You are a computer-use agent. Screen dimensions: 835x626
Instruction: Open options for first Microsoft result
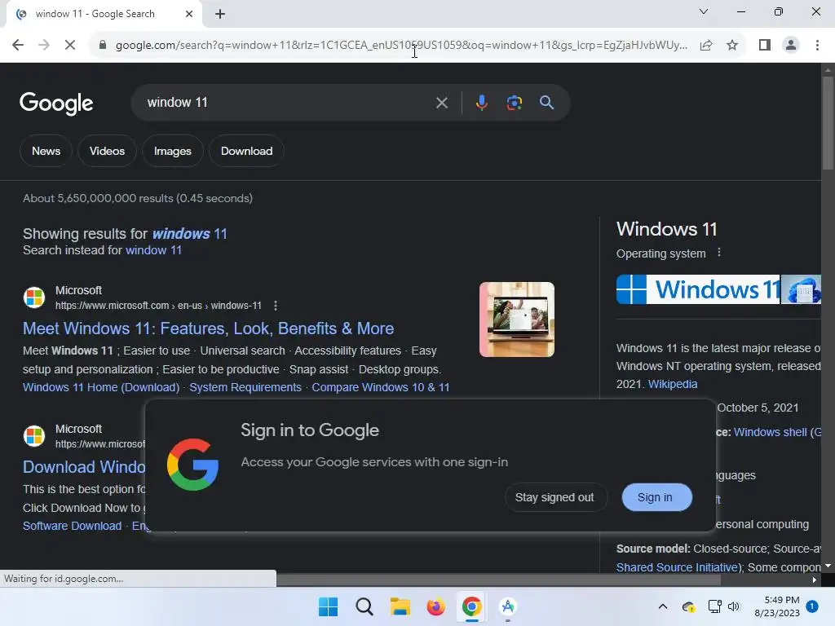pos(276,306)
